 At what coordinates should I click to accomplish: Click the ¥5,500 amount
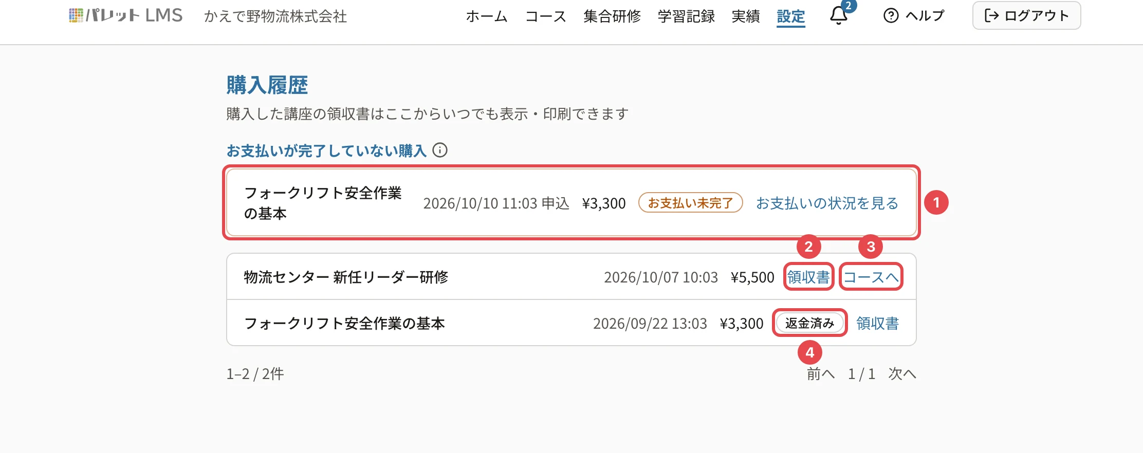coord(752,277)
